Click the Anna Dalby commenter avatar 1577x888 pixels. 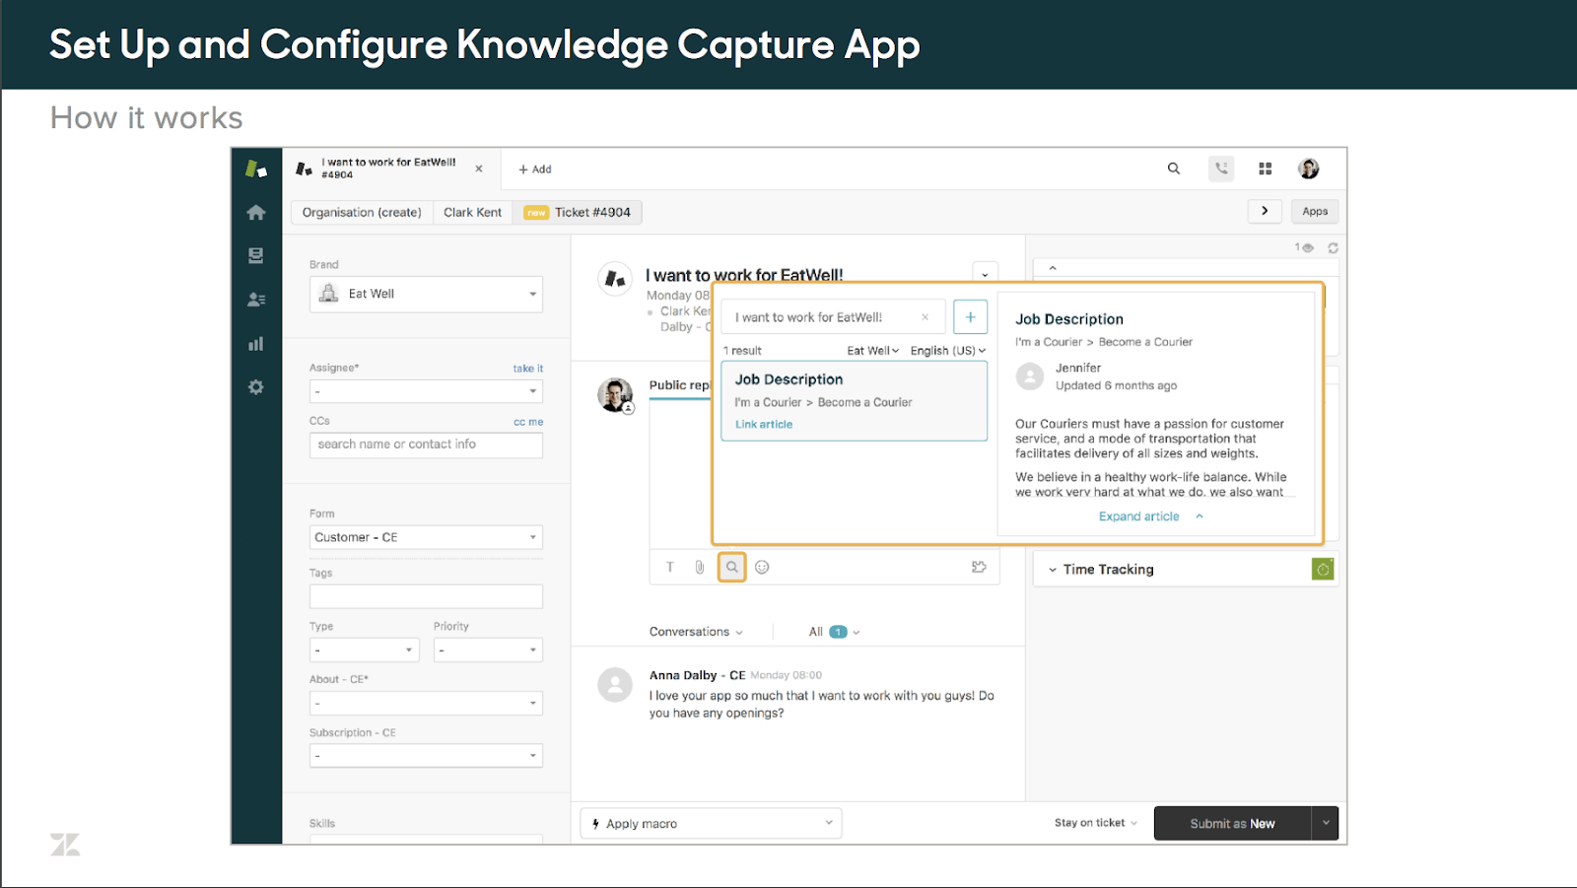pos(615,685)
